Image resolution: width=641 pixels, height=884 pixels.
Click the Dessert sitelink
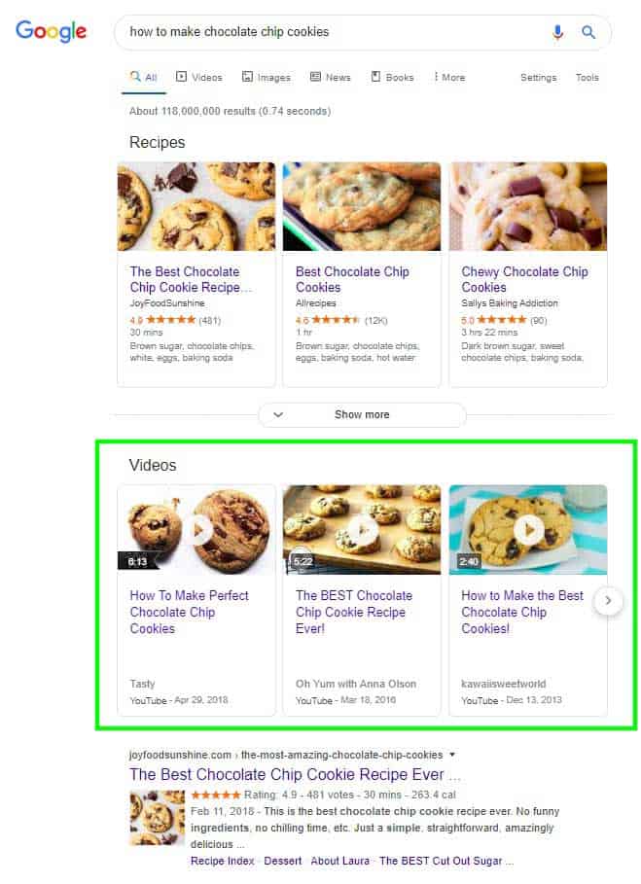pyautogui.click(x=281, y=861)
